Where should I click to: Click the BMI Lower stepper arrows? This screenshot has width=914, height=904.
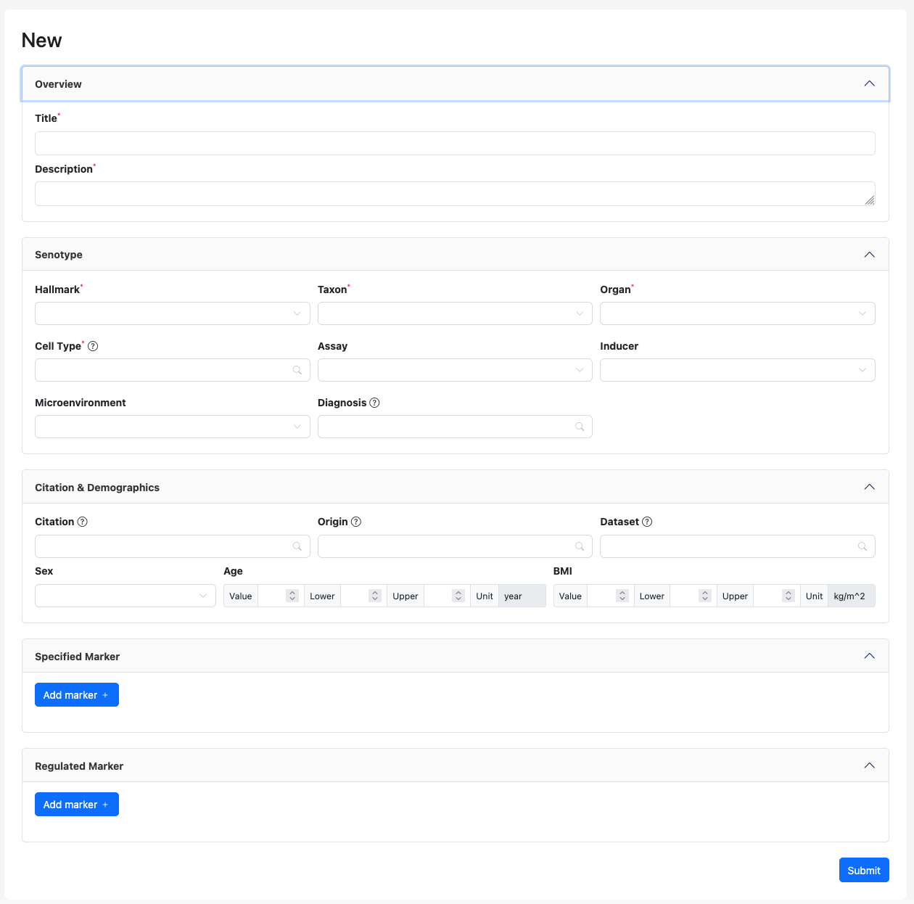[x=705, y=596]
